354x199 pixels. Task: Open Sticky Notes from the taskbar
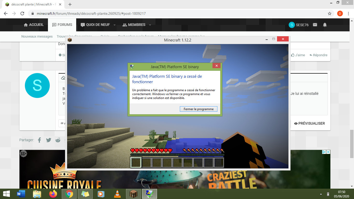pos(85,194)
